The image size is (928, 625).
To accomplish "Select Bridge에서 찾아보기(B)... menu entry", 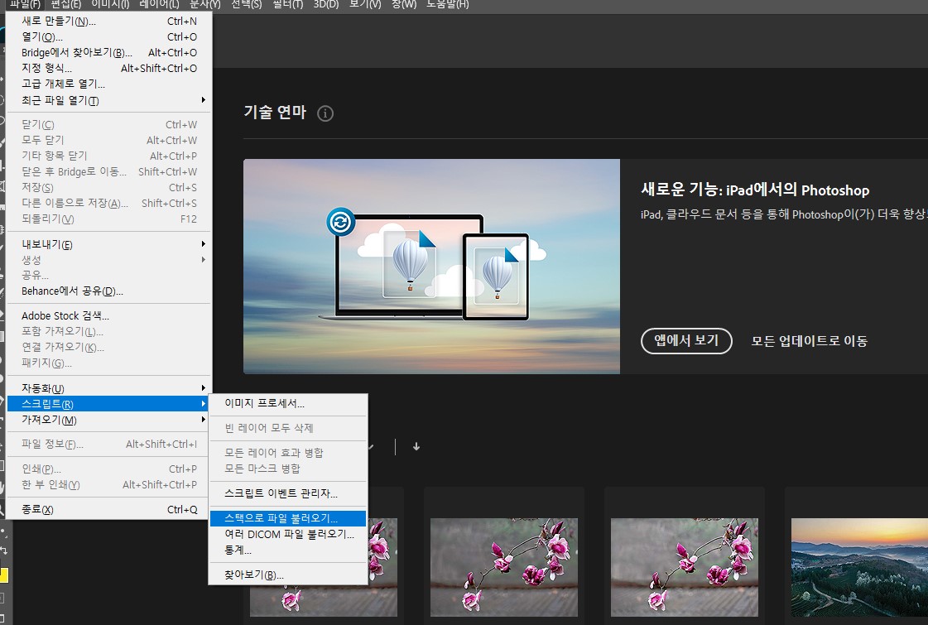I will pyautogui.click(x=109, y=53).
